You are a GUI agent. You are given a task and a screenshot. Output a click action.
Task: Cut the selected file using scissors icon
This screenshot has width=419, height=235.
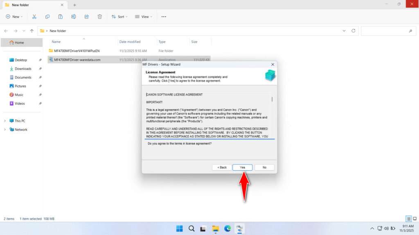[34, 16]
